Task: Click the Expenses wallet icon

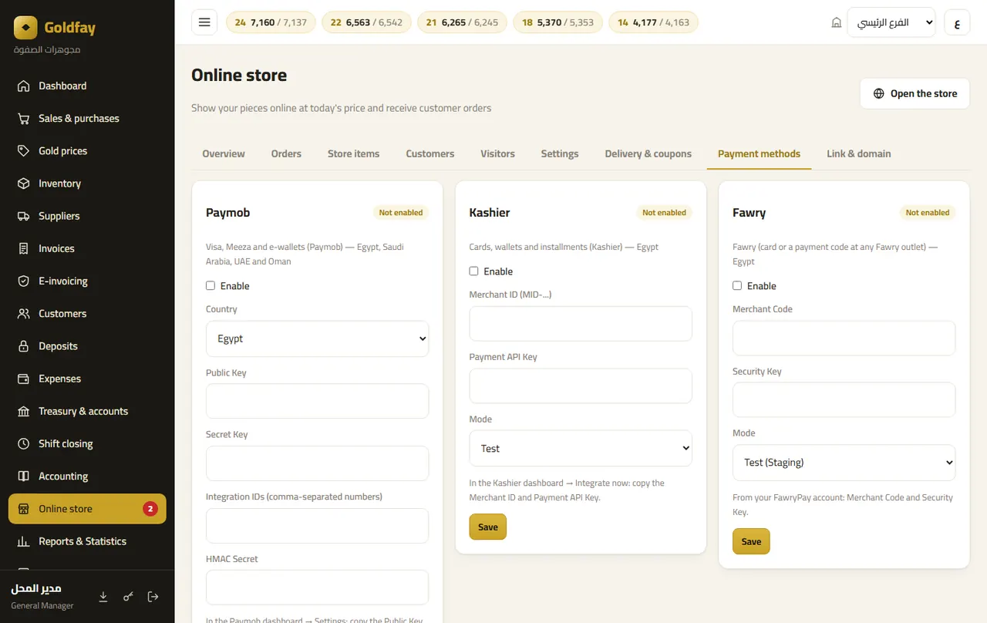Action: click(24, 379)
